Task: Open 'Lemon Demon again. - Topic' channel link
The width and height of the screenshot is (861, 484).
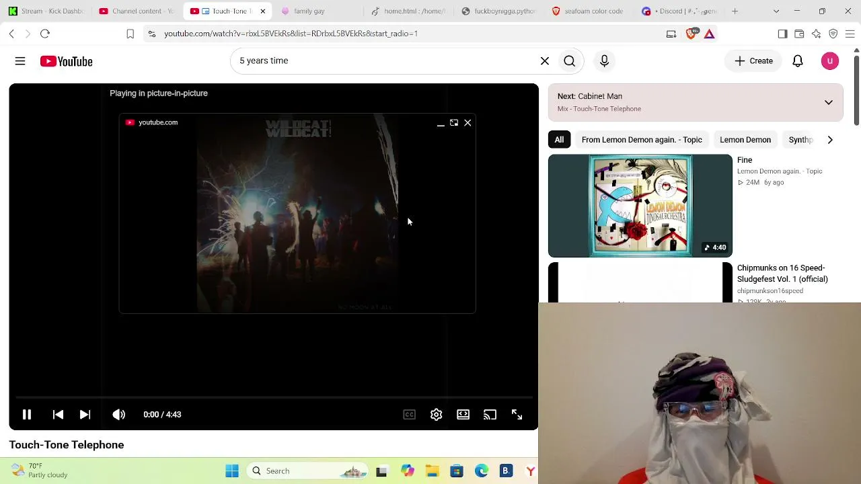Action: (780, 171)
